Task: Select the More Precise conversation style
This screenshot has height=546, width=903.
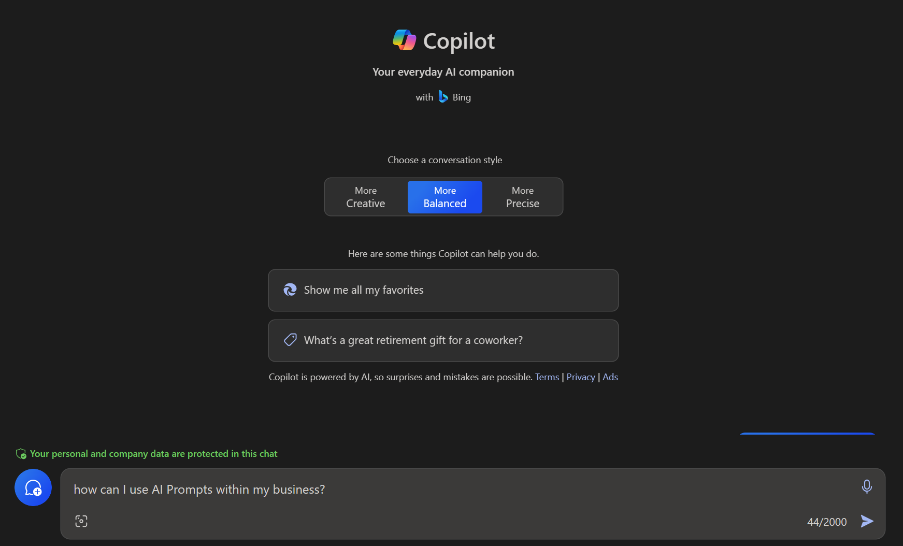Action: click(x=522, y=197)
